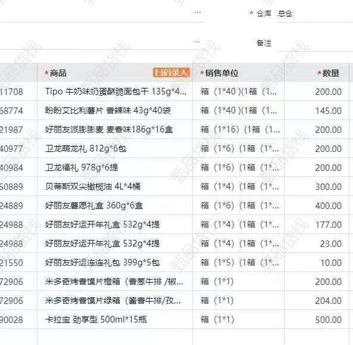Open the ellipsis icon on first field
Viewport: 353px width, 345px height.
coord(198,12)
